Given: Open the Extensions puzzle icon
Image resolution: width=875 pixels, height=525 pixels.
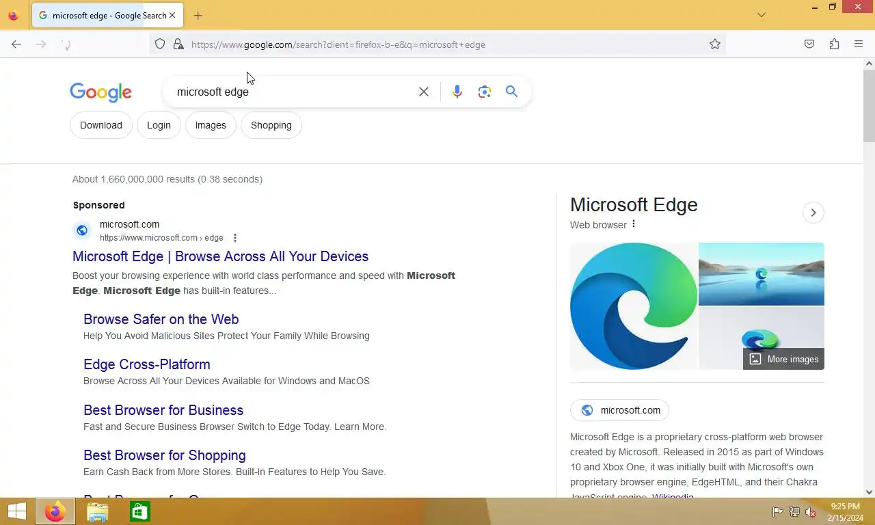Looking at the screenshot, I should pyautogui.click(x=834, y=44).
